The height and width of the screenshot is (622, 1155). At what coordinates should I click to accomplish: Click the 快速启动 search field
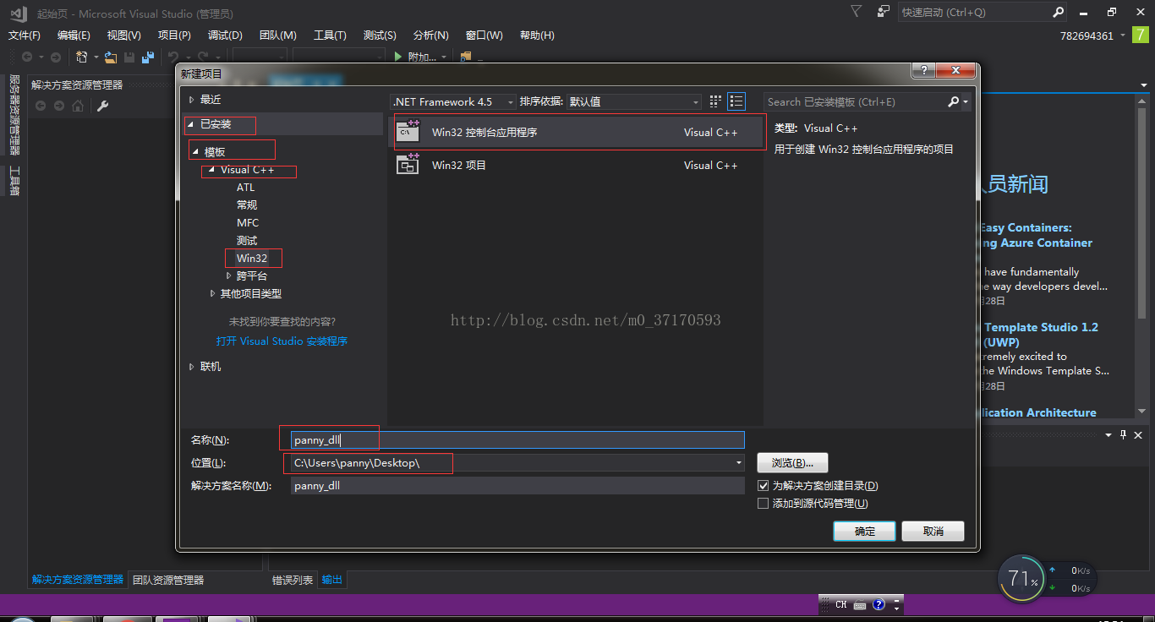pyautogui.click(x=974, y=12)
